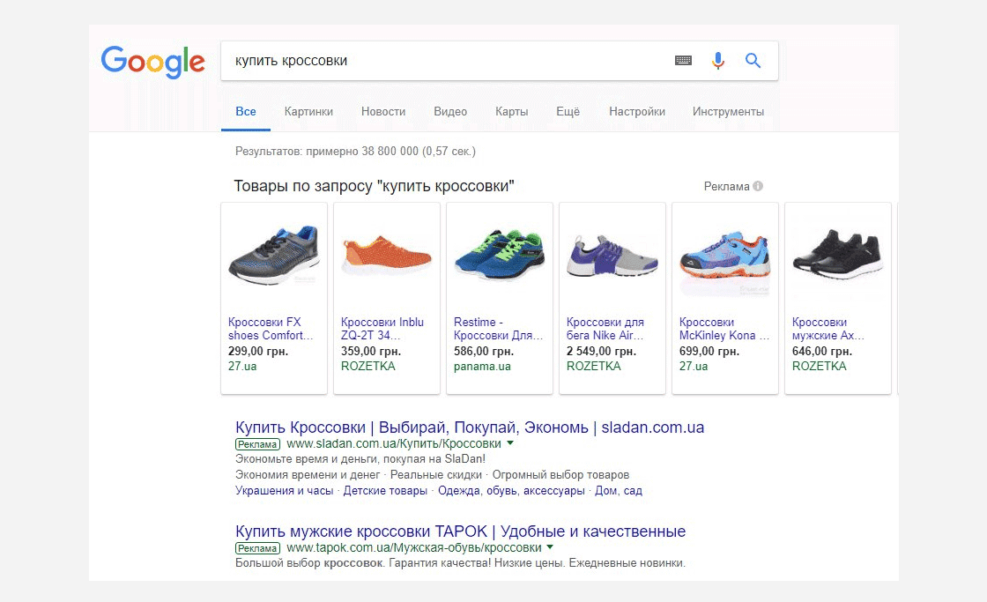Image resolution: width=987 pixels, height=602 pixels.
Task: Follow the Детские товары sitelink
Action: tap(385, 491)
